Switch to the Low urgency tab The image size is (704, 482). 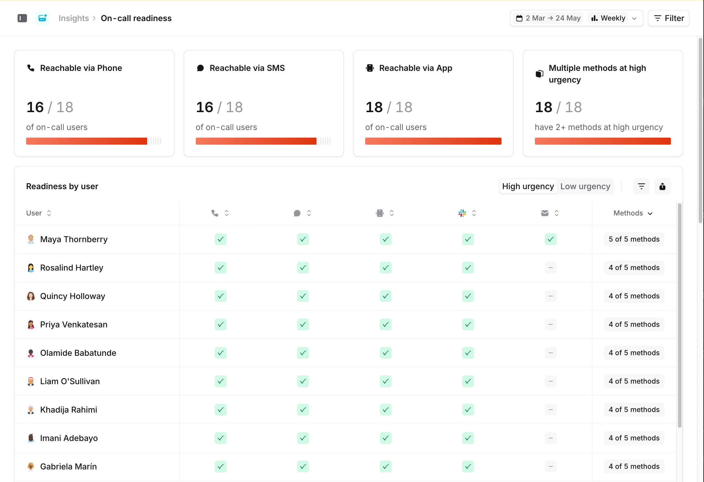pos(585,186)
